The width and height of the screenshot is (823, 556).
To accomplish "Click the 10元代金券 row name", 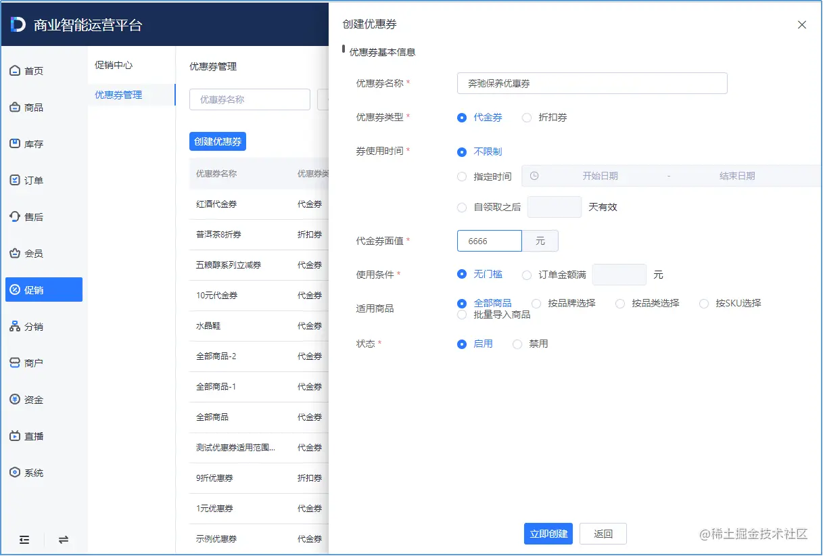I will [216, 296].
